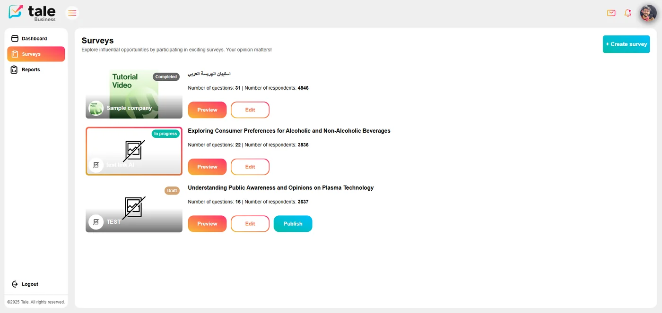Click the Create survey button
This screenshot has height=313, width=662.
(626, 44)
